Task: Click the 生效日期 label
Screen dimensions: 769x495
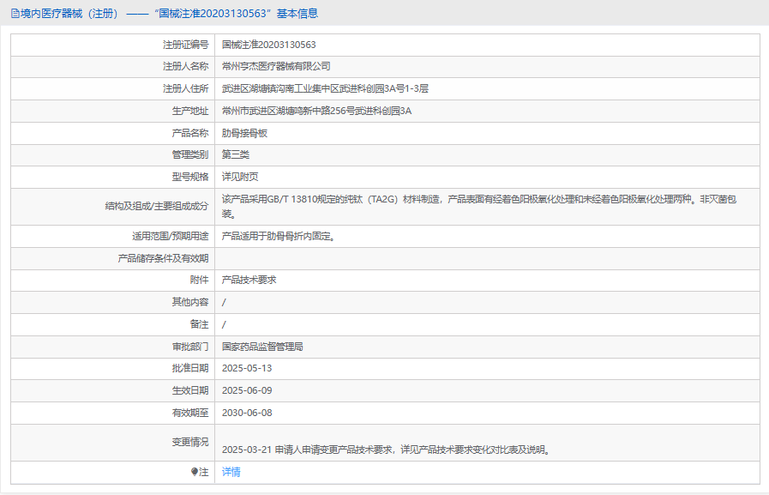Action: click(189, 390)
